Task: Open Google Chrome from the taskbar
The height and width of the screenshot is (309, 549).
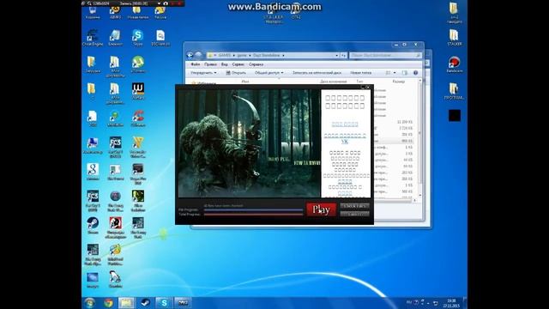Action: (x=108, y=303)
